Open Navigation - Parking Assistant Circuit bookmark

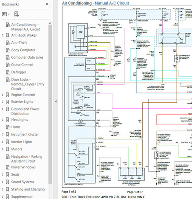[x=27, y=159]
